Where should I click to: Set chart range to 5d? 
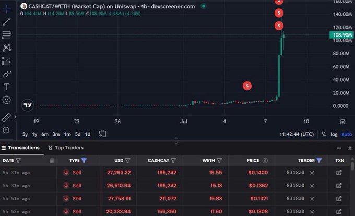tap(78, 134)
